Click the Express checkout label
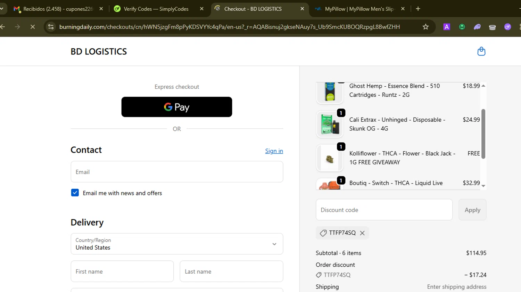This screenshot has height=292, width=521. coord(177,87)
